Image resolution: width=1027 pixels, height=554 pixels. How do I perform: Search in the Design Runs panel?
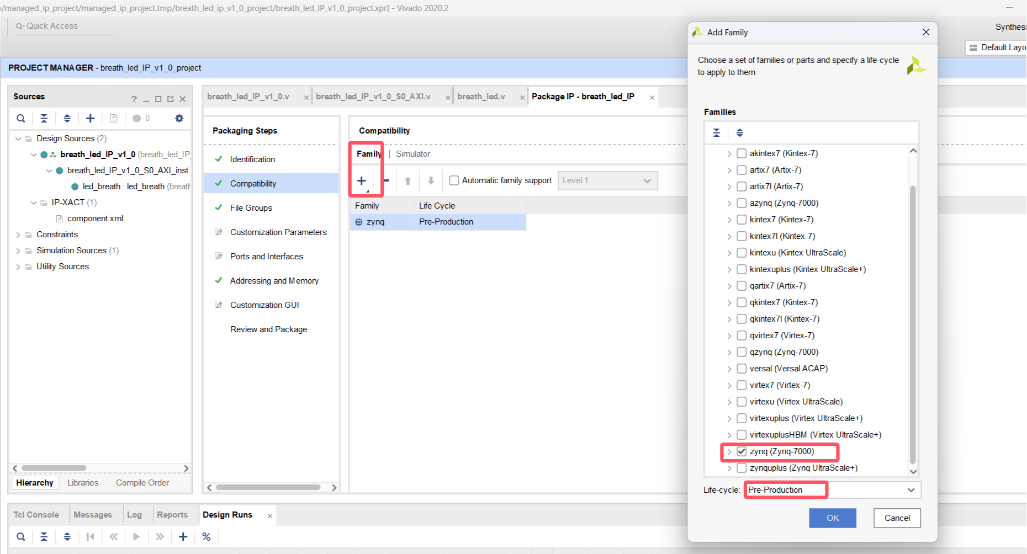tap(20, 536)
